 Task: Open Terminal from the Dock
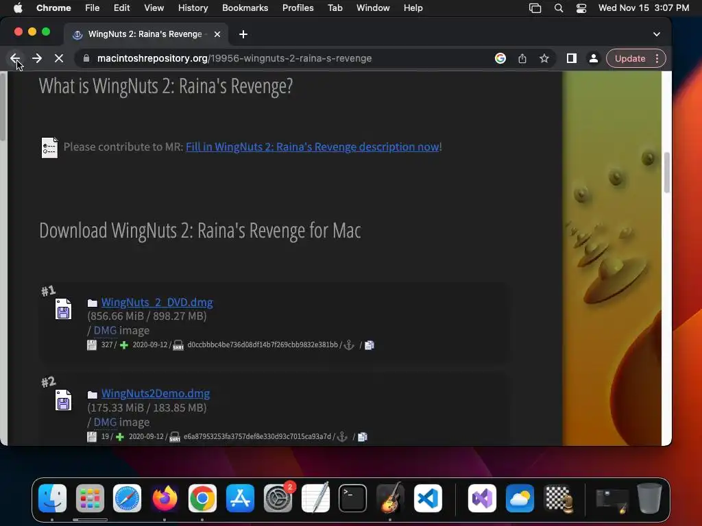[x=353, y=499]
